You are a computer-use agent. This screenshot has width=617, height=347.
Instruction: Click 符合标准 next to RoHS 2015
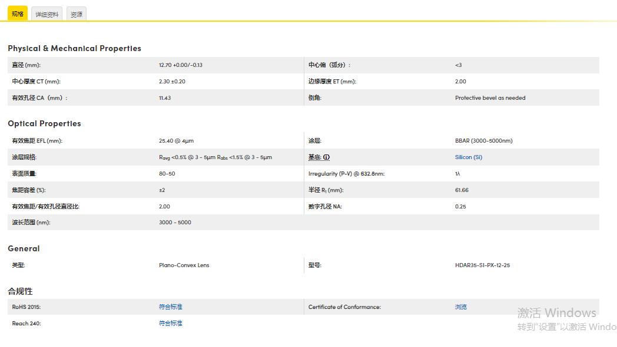[170, 306]
